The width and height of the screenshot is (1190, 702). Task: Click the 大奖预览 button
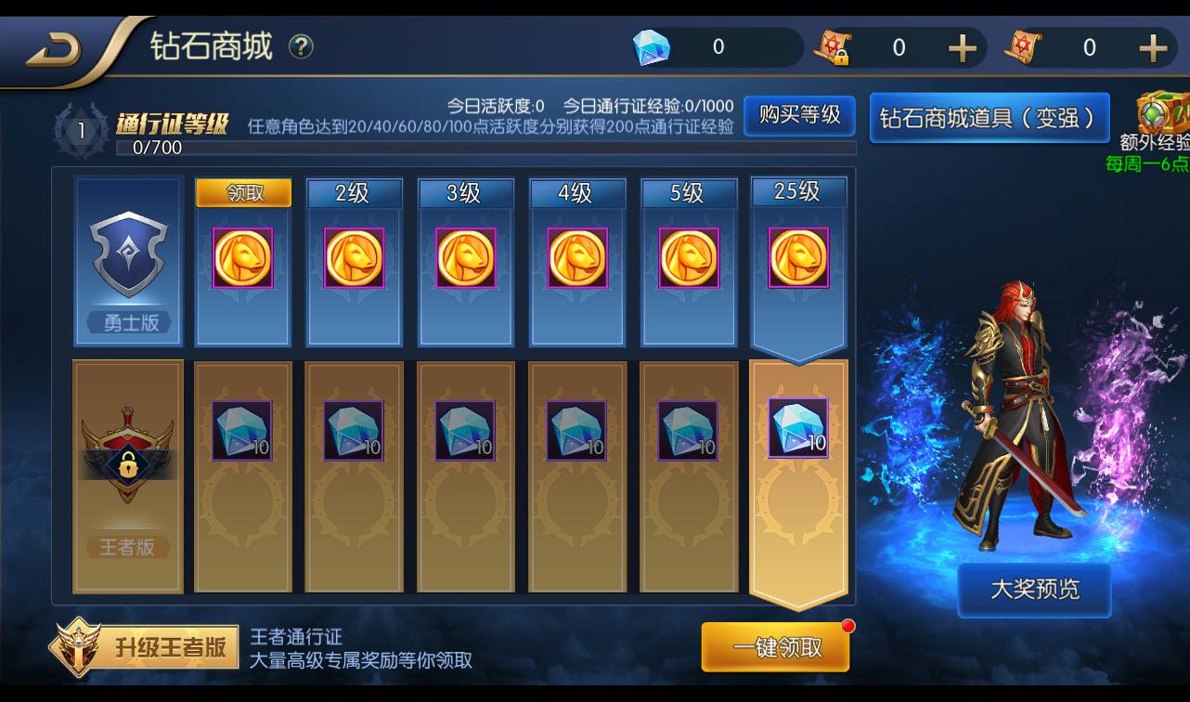click(1034, 589)
